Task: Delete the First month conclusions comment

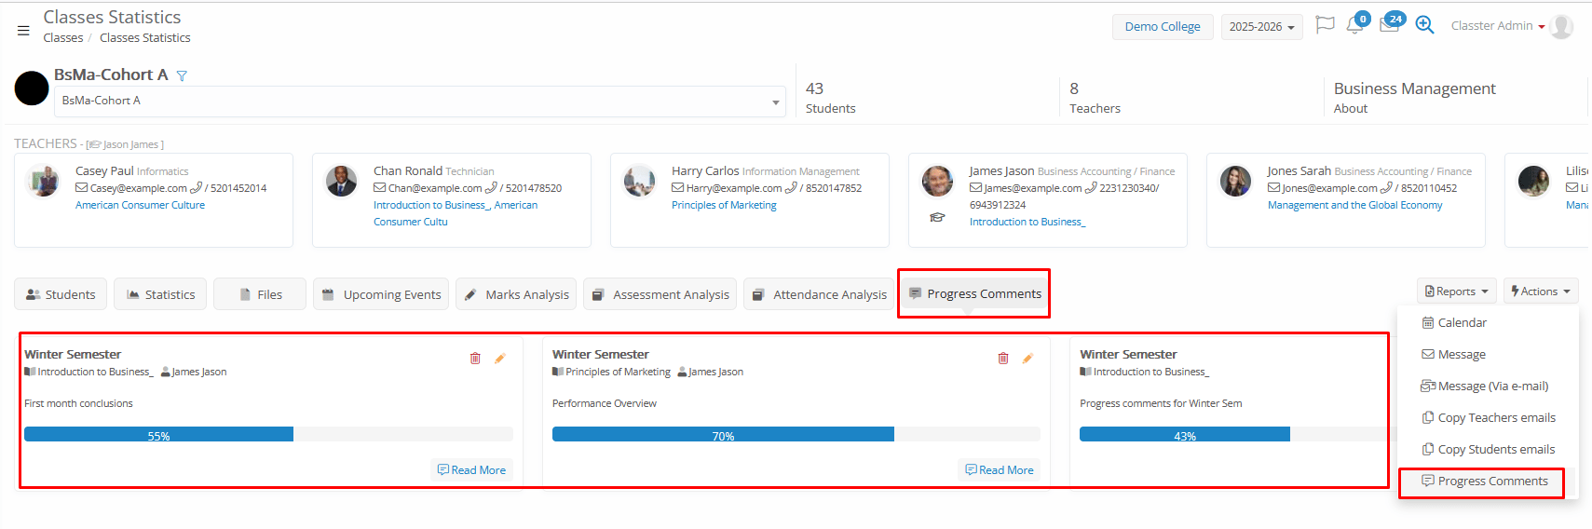Action: click(x=475, y=359)
